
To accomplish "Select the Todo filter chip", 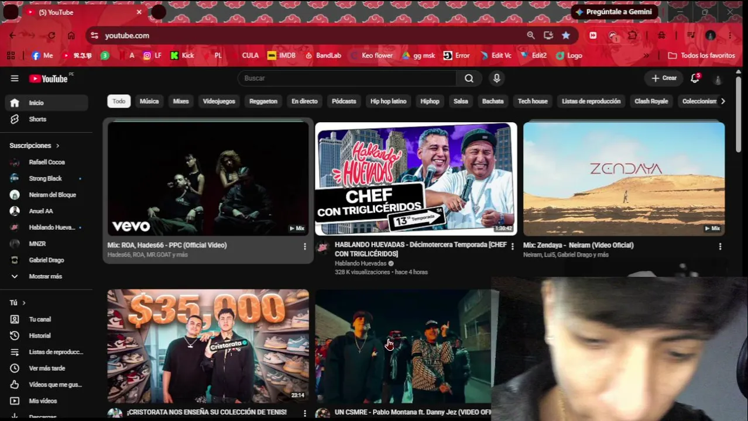I will click(x=119, y=101).
